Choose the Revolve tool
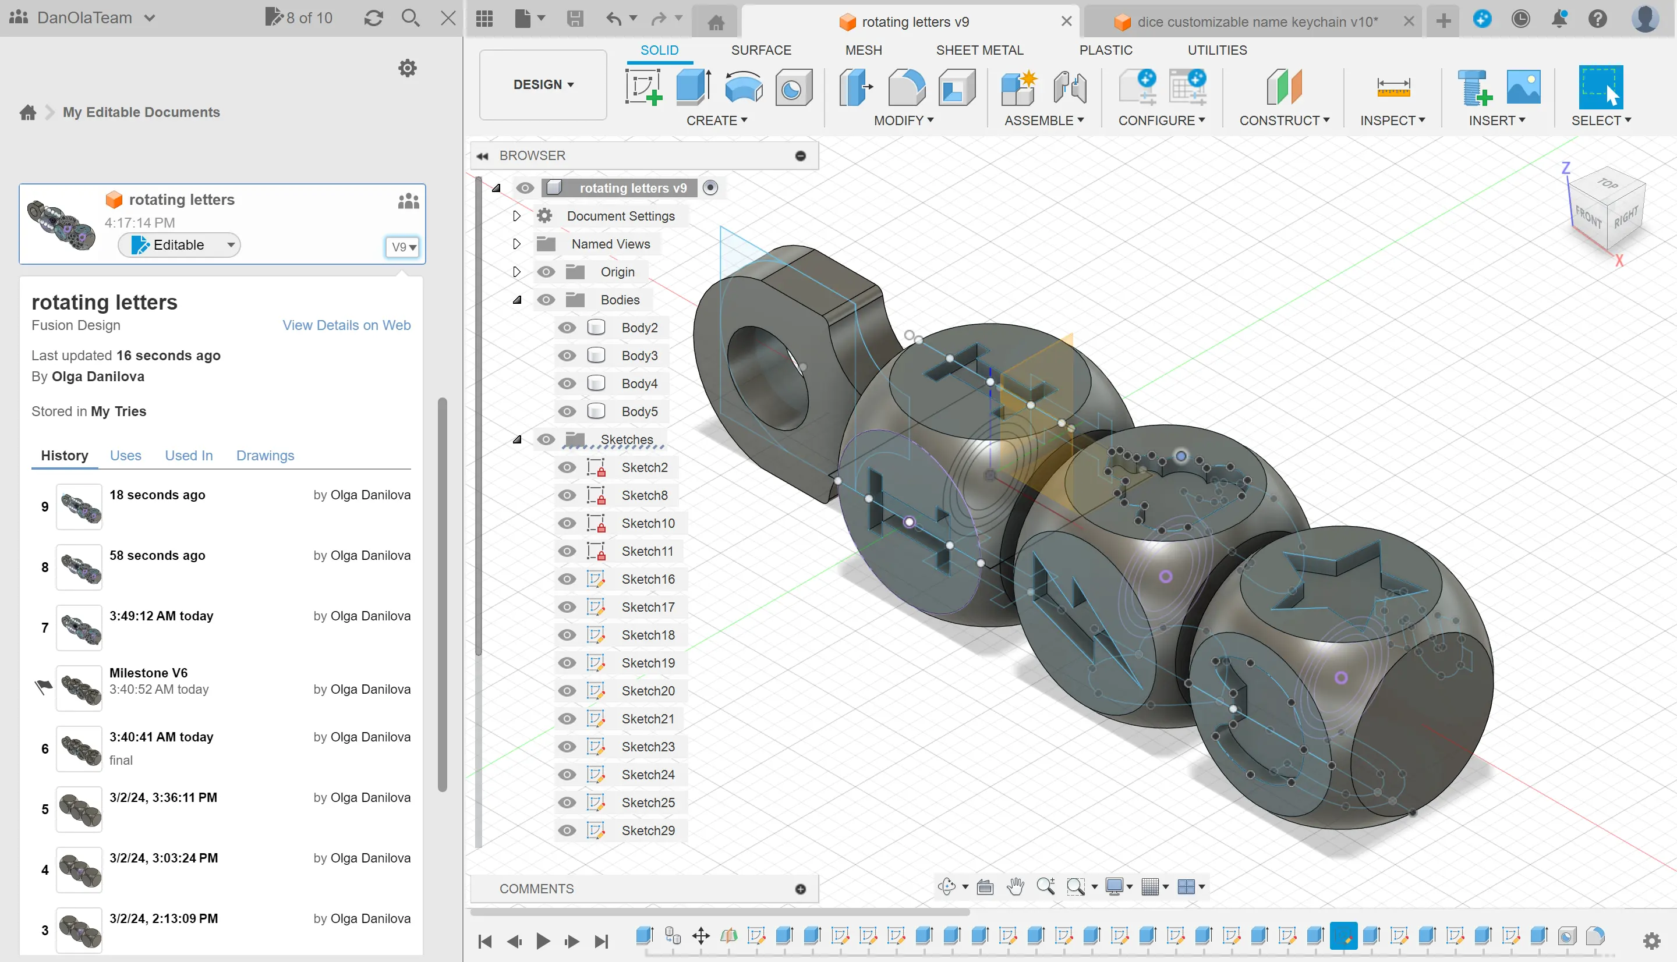This screenshot has height=962, width=1677. click(x=744, y=87)
